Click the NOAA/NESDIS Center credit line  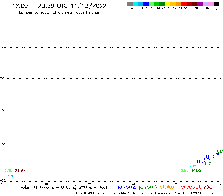click(x=121, y=193)
